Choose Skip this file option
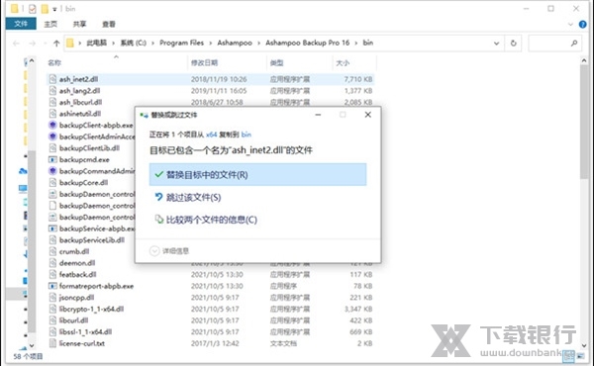Viewport: 594px width, 366px height. [x=194, y=197]
